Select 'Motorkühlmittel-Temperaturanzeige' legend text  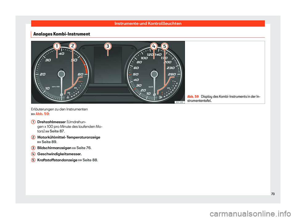click(x=69, y=137)
